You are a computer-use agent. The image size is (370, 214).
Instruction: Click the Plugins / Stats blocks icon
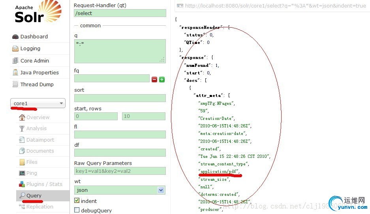[x=22, y=184]
